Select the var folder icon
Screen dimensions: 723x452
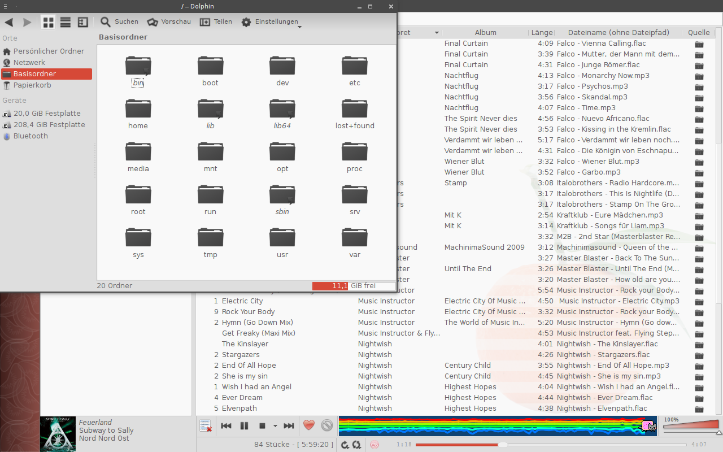tap(355, 237)
